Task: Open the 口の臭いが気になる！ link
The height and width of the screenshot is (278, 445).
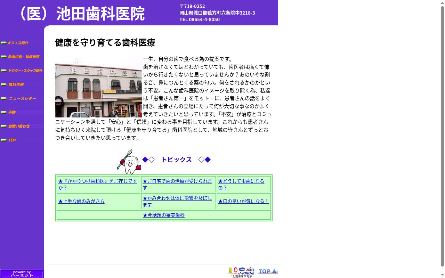Action: [244, 201]
